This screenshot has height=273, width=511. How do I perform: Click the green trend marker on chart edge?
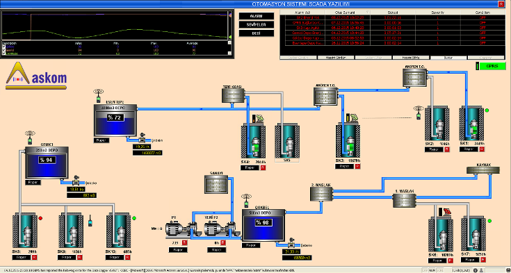[x=230, y=37]
